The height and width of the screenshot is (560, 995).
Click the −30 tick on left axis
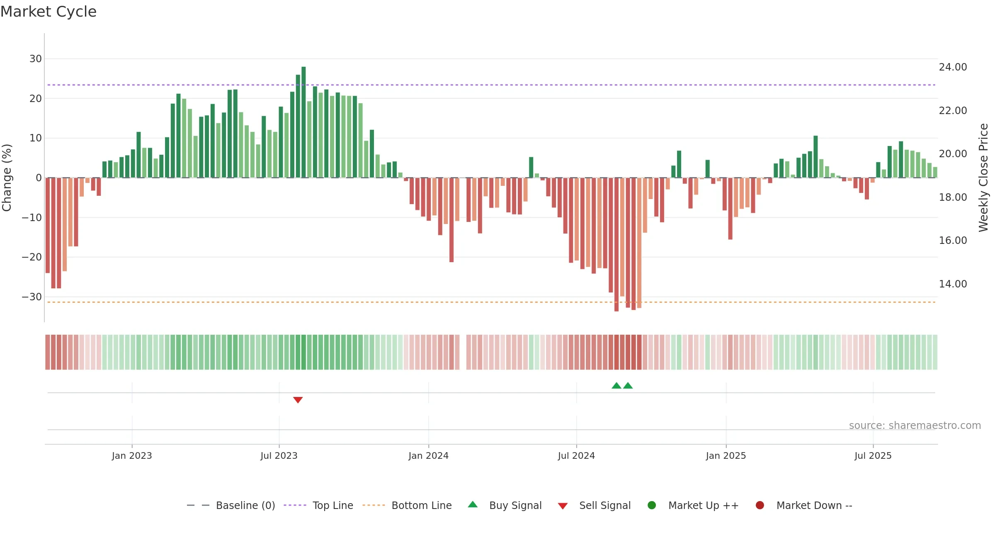pyautogui.click(x=32, y=297)
